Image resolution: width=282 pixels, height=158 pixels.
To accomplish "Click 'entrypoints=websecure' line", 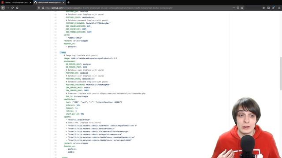I will (x=94, y=134).
